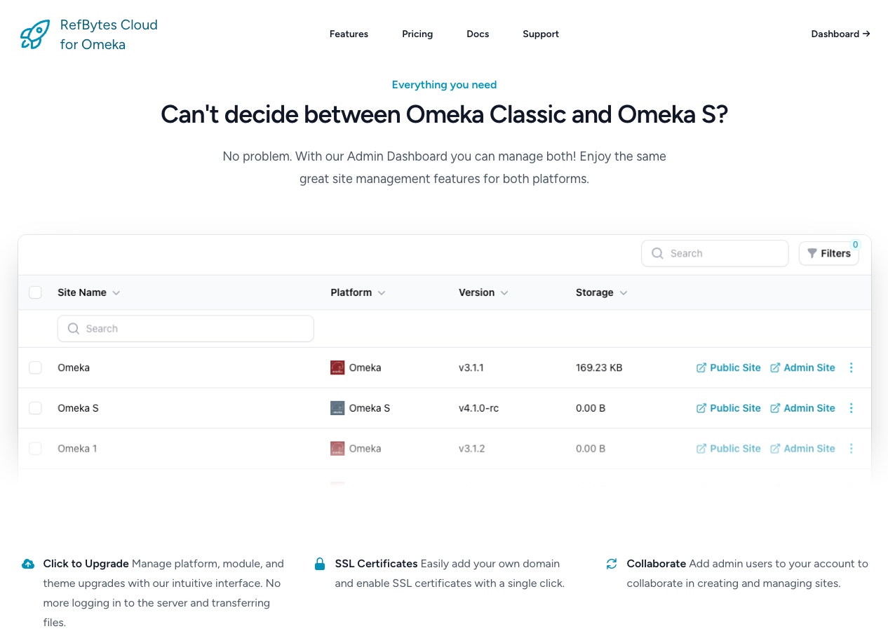Click the funnel icon in Filters button

coord(812,253)
